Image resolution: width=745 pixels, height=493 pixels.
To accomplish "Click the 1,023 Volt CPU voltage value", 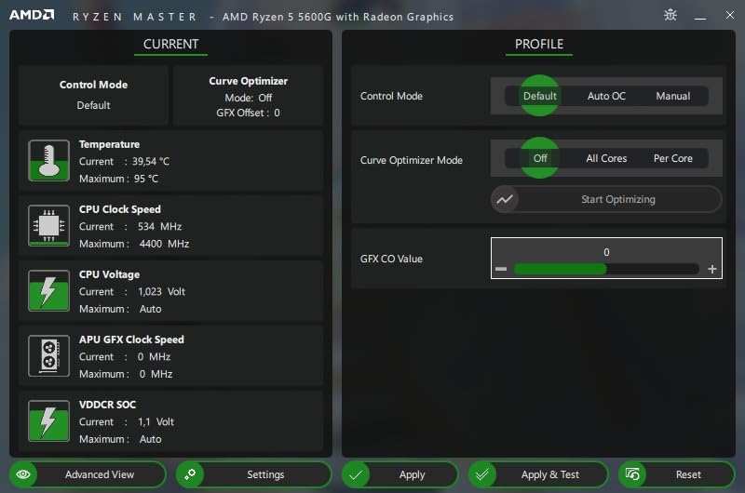I will click(x=161, y=291).
